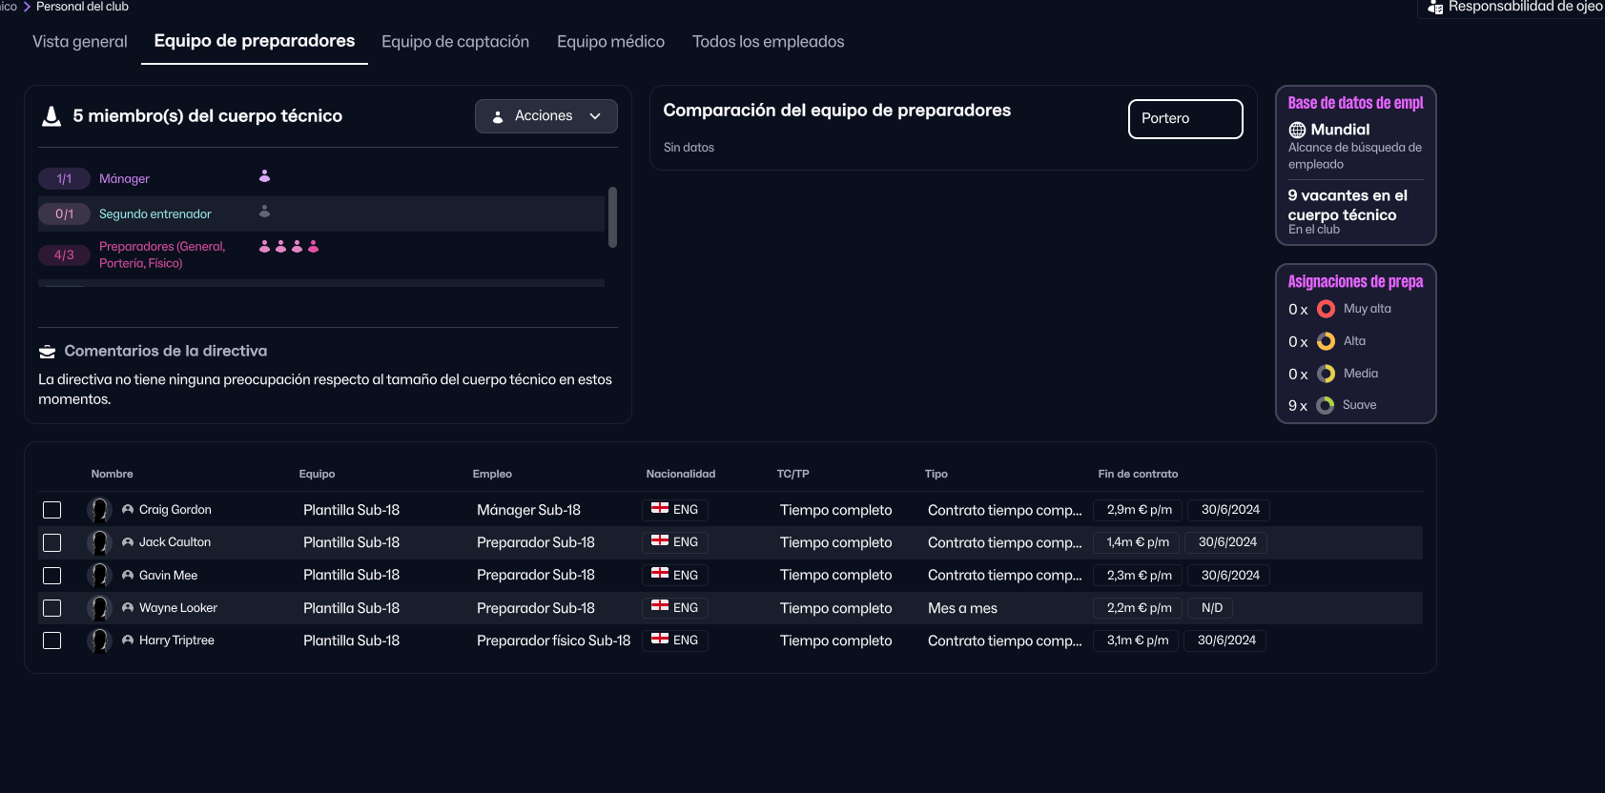Click the small staff icon before Harry Triptree
Viewport: 1605px width, 793px height.
pos(128,640)
